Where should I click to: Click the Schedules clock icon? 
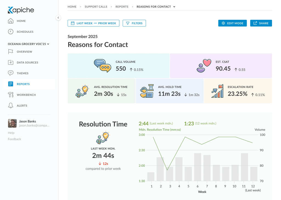point(11,32)
